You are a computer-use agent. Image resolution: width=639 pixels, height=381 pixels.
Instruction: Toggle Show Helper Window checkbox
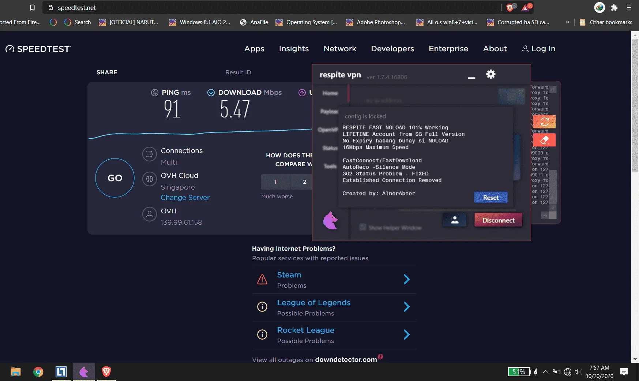tap(362, 227)
